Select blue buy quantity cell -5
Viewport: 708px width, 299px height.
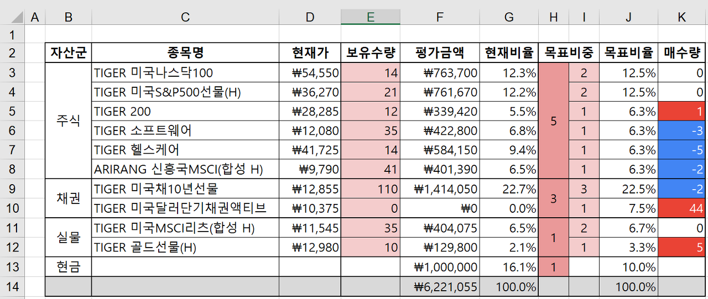pos(682,150)
